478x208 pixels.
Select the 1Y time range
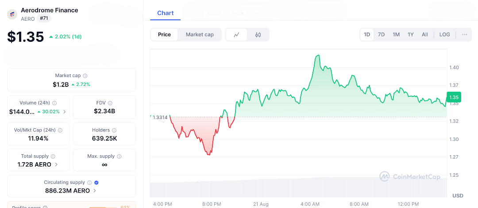point(411,34)
